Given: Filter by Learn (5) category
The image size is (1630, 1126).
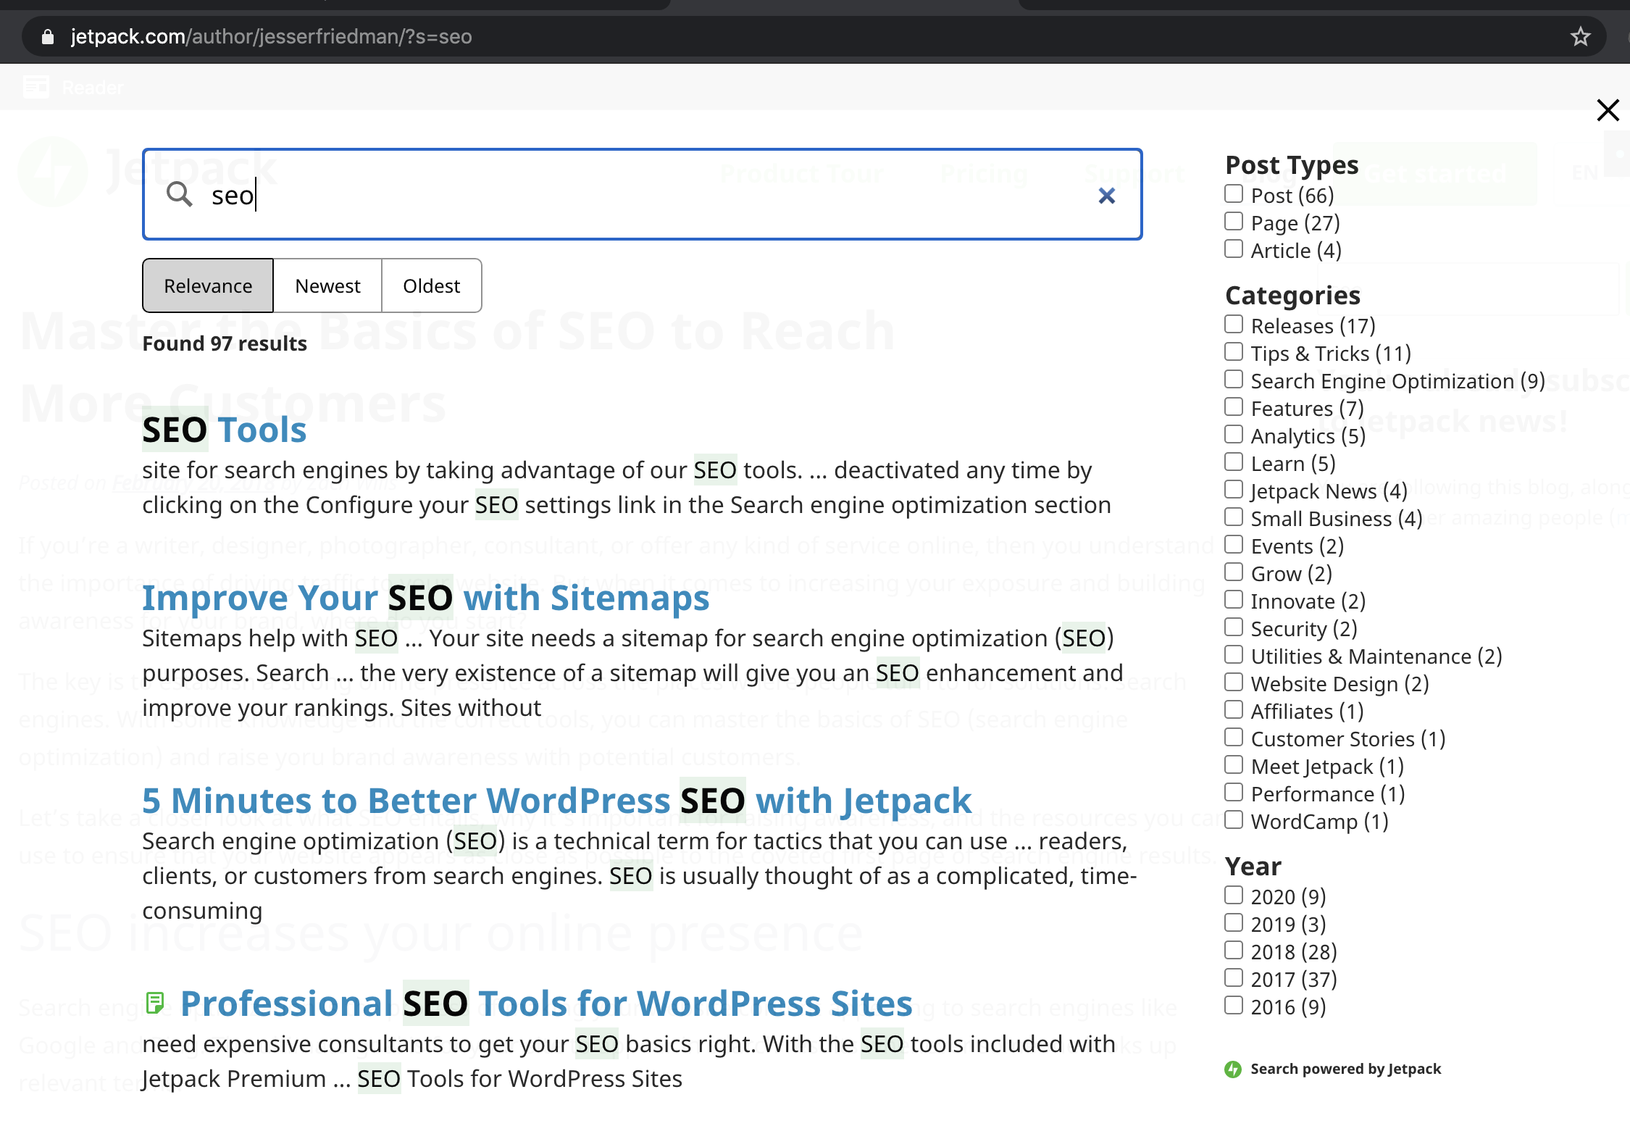Looking at the screenshot, I should coord(1234,462).
